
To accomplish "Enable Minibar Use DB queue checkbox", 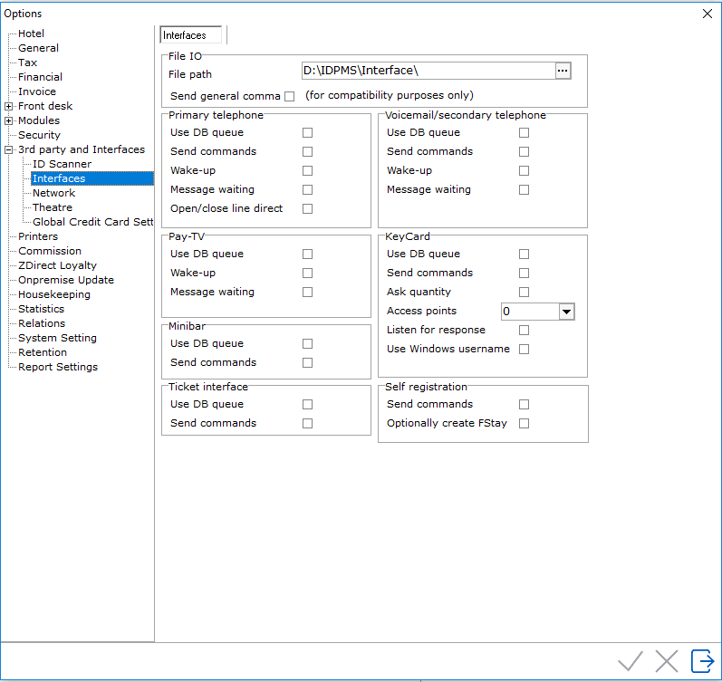I will click(x=307, y=344).
